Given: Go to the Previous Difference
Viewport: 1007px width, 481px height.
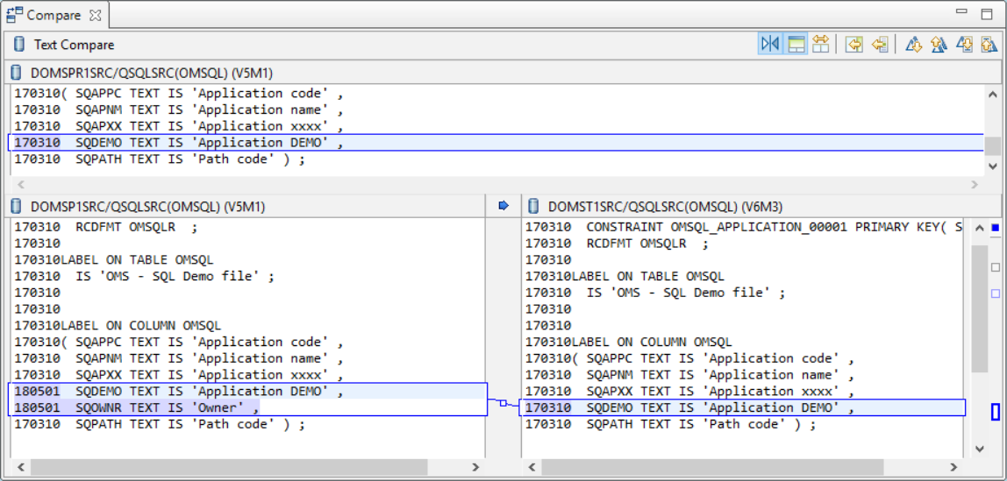Looking at the screenshot, I should (939, 45).
